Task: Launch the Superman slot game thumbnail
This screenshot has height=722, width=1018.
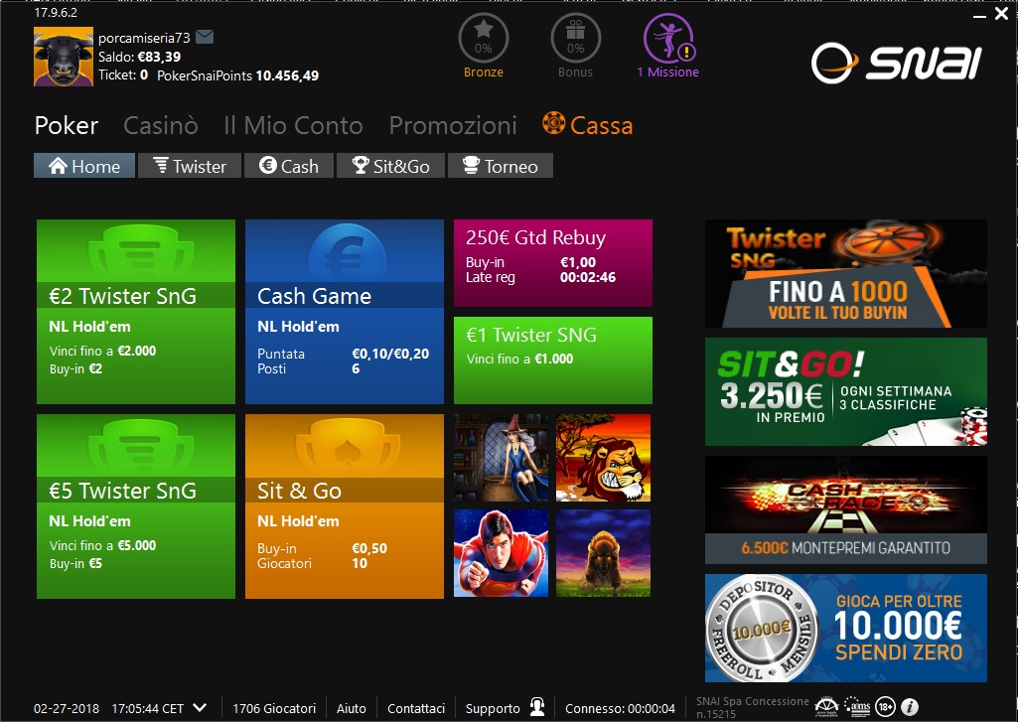Action: [x=501, y=553]
